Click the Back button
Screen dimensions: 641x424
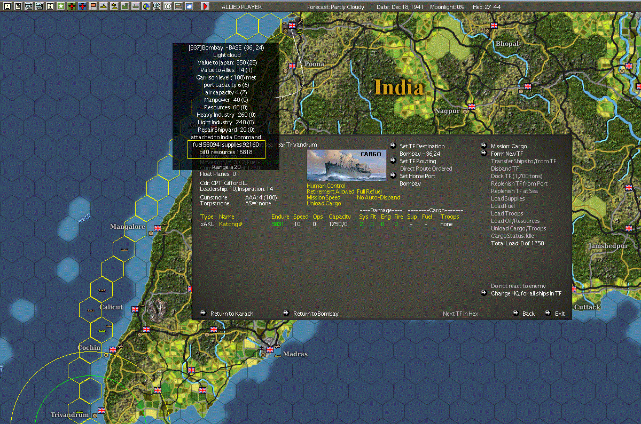click(x=528, y=314)
